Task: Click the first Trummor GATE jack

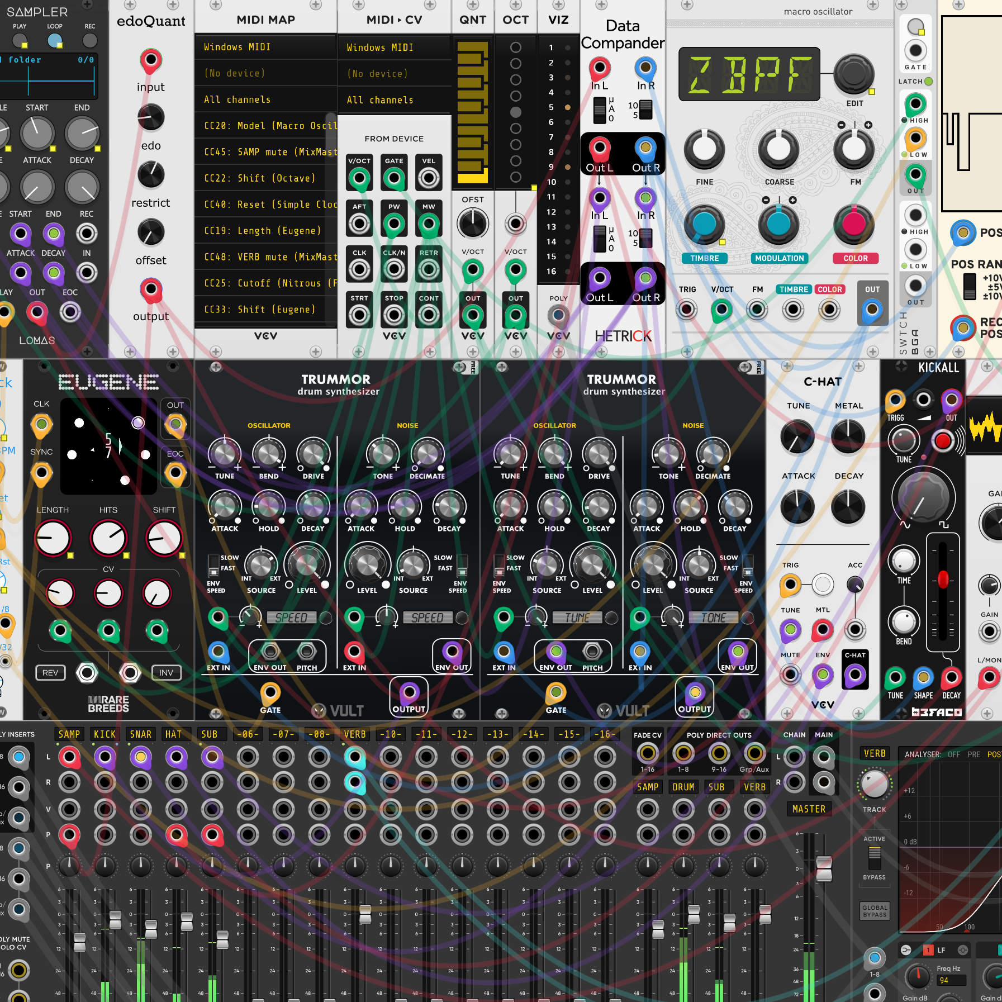Action: [270, 693]
